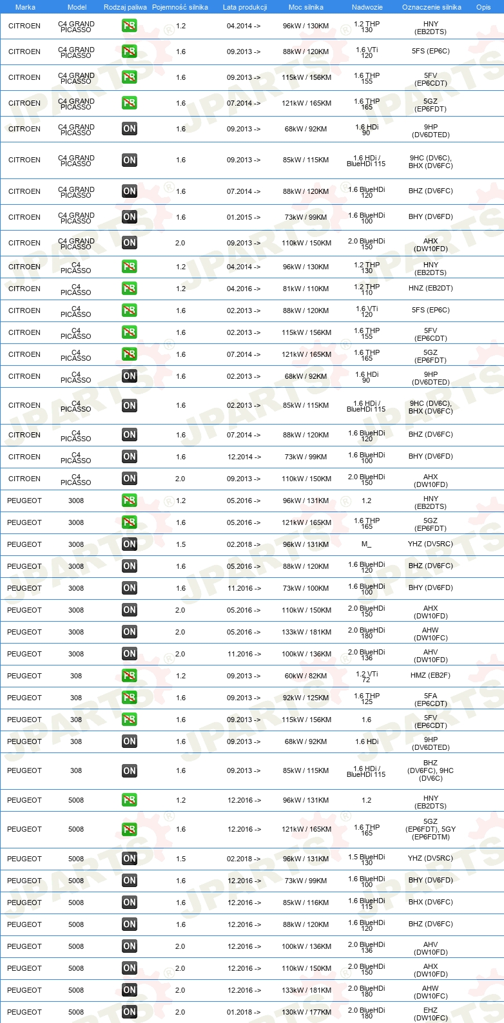
Task: Select the ON icon in the C4 Picasso 12.2014 row
Action: click(x=130, y=457)
